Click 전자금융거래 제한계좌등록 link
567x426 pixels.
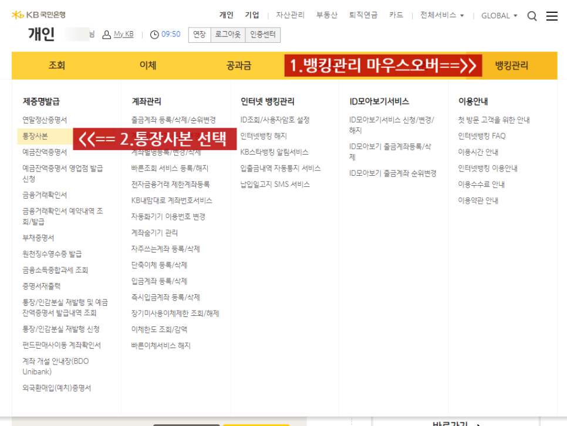point(170,184)
